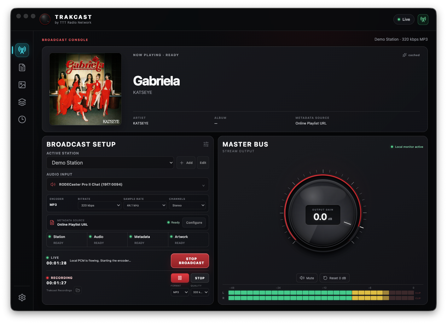Configure the metadata source

pyautogui.click(x=194, y=223)
